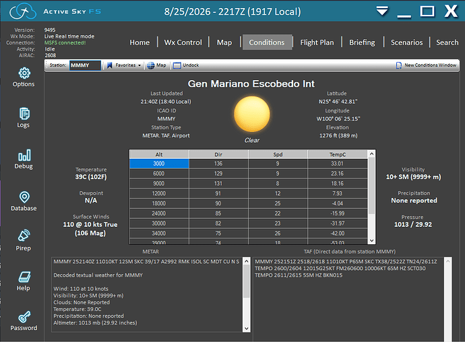The height and width of the screenshot is (342, 465).
Task: Open the Pirep megaphone icon
Action: point(24,236)
